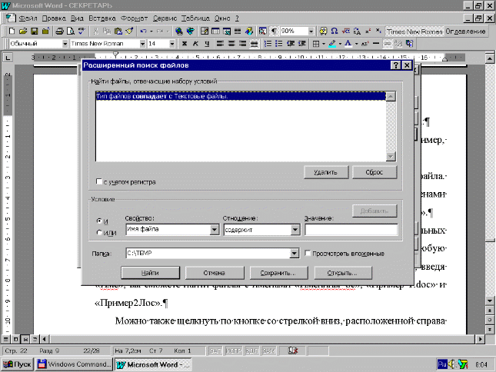The width and height of the screenshot is (496, 372).
Task: Toggle Document Map icon
Action: pyautogui.click(x=262, y=31)
